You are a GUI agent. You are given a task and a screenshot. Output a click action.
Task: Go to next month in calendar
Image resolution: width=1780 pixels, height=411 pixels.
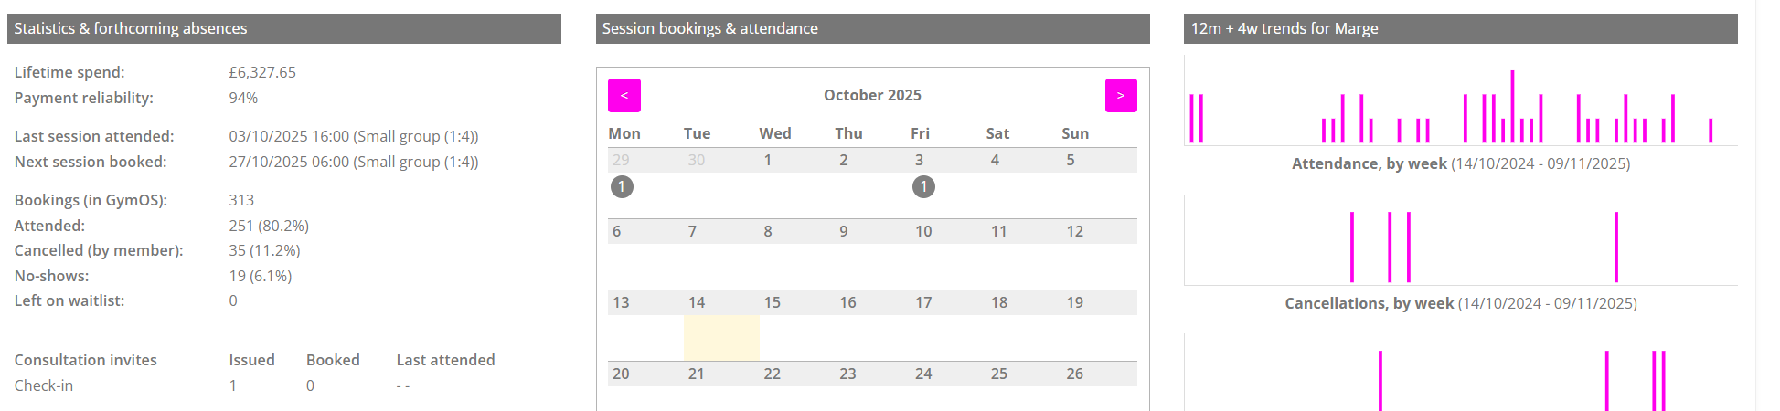1120,95
